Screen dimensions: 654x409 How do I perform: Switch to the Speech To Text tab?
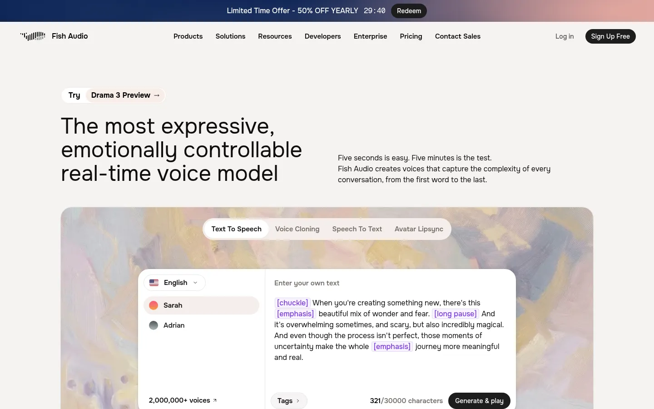[x=357, y=229]
